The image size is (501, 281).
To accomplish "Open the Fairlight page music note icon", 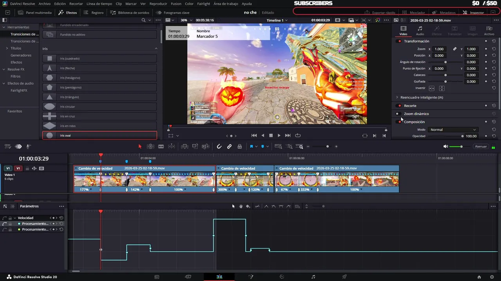I will [x=313, y=277].
